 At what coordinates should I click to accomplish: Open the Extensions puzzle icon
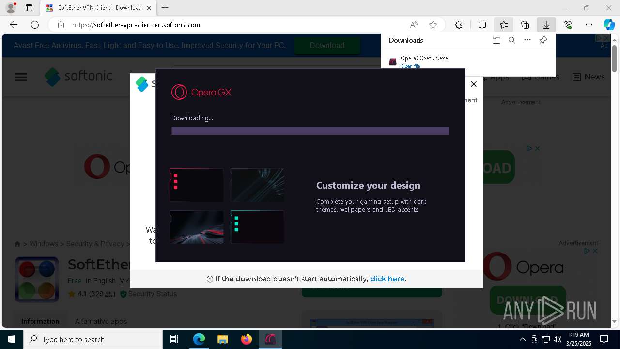click(459, 25)
